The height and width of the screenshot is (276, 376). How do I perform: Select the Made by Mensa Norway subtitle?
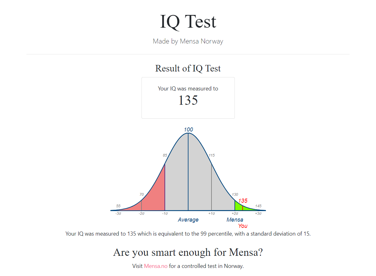click(188, 41)
